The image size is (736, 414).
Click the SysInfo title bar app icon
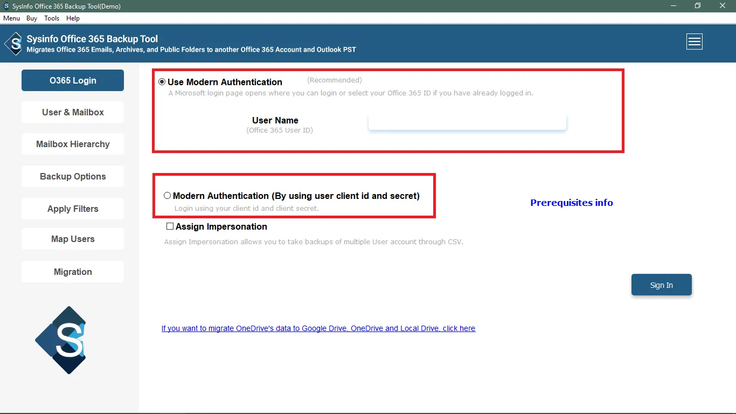tap(6, 6)
